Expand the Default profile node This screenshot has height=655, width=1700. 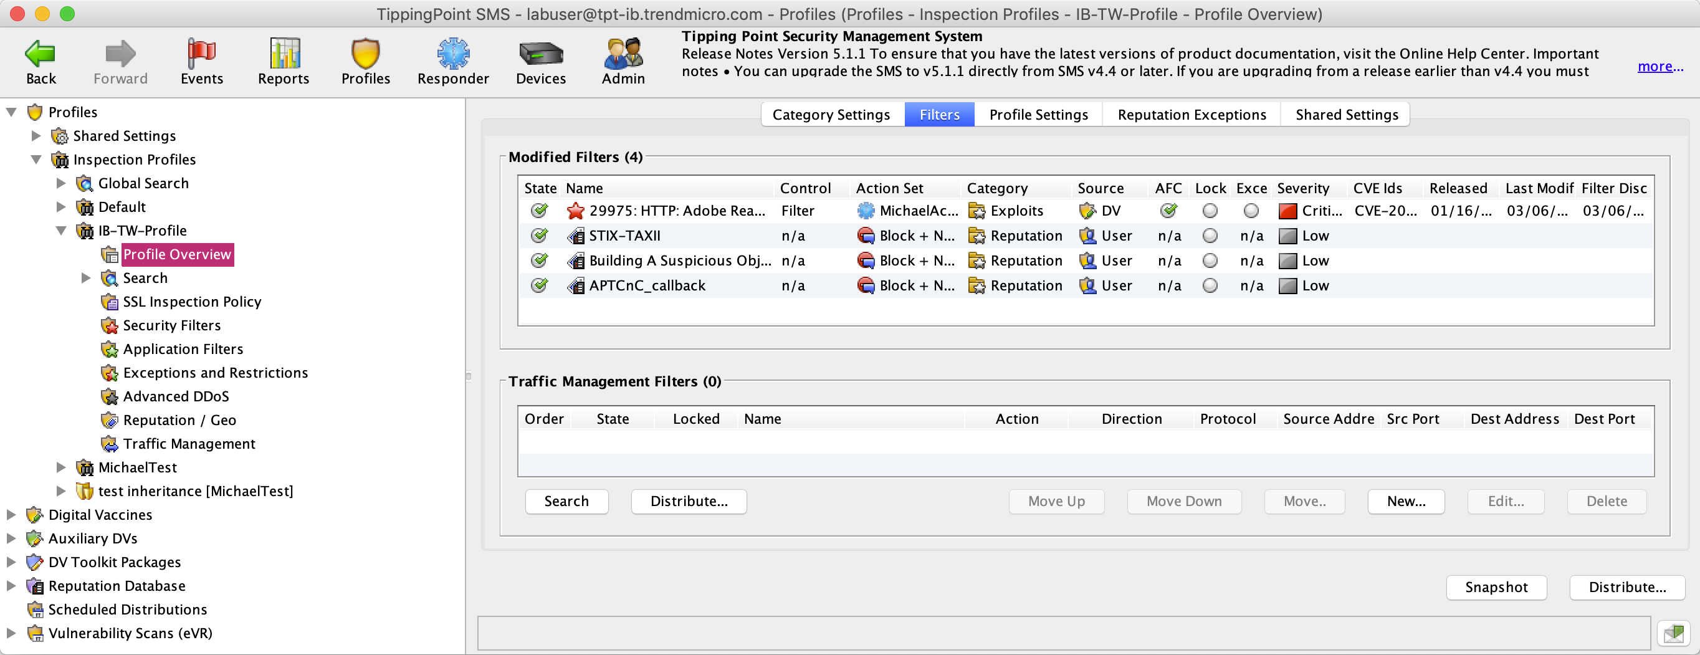point(60,208)
